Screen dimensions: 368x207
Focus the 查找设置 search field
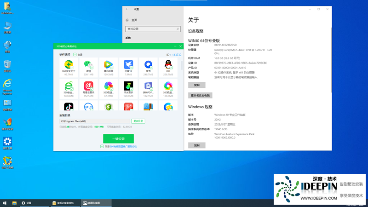[153, 29]
